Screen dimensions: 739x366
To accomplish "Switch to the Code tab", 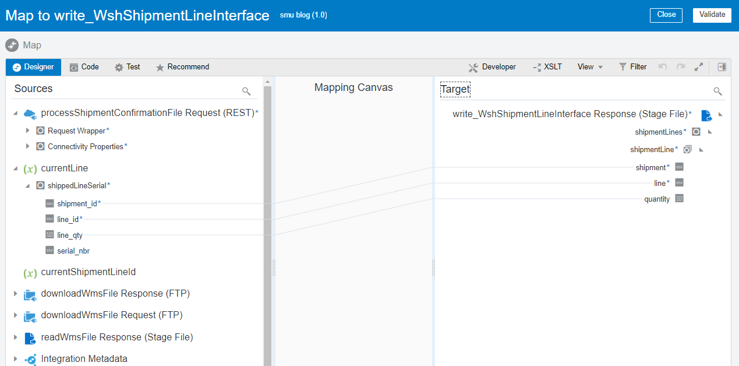I will click(x=84, y=67).
